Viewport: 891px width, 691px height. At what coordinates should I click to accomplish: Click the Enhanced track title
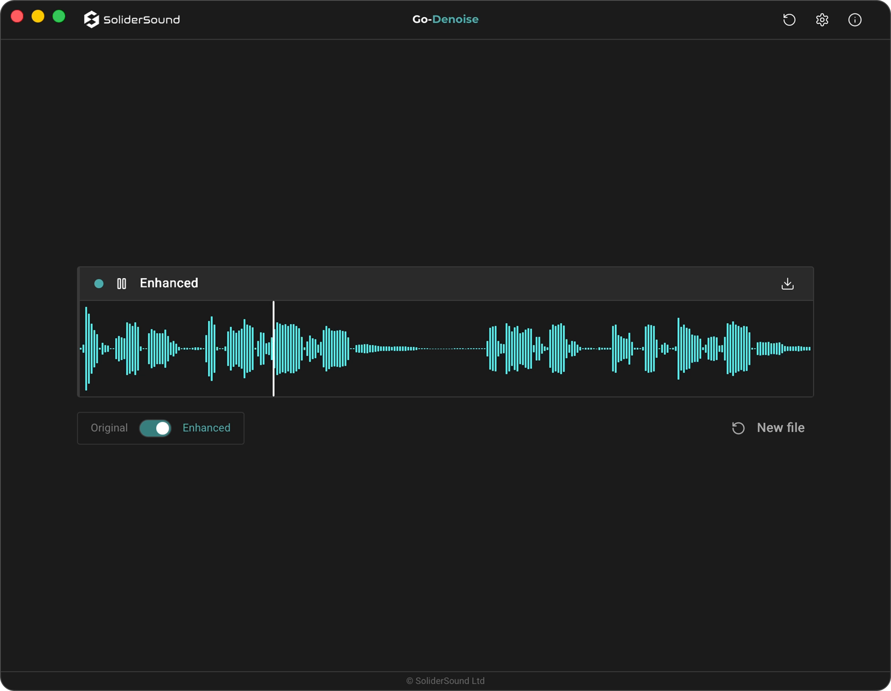click(169, 283)
